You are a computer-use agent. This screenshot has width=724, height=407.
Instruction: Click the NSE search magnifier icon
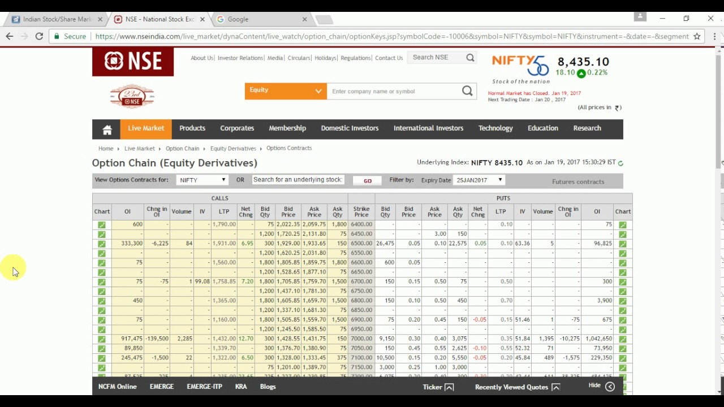[470, 58]
